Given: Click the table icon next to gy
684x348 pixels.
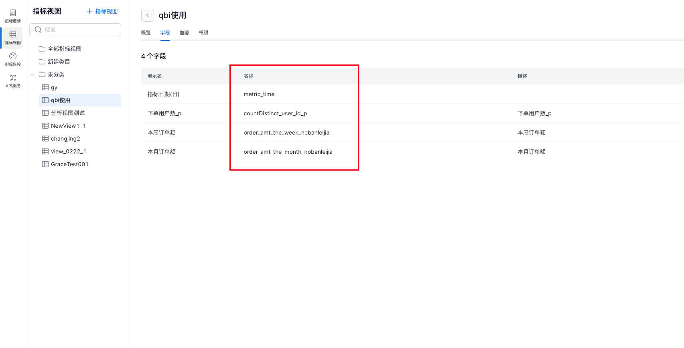Looking at the screenshot, I should coord(45,87).
